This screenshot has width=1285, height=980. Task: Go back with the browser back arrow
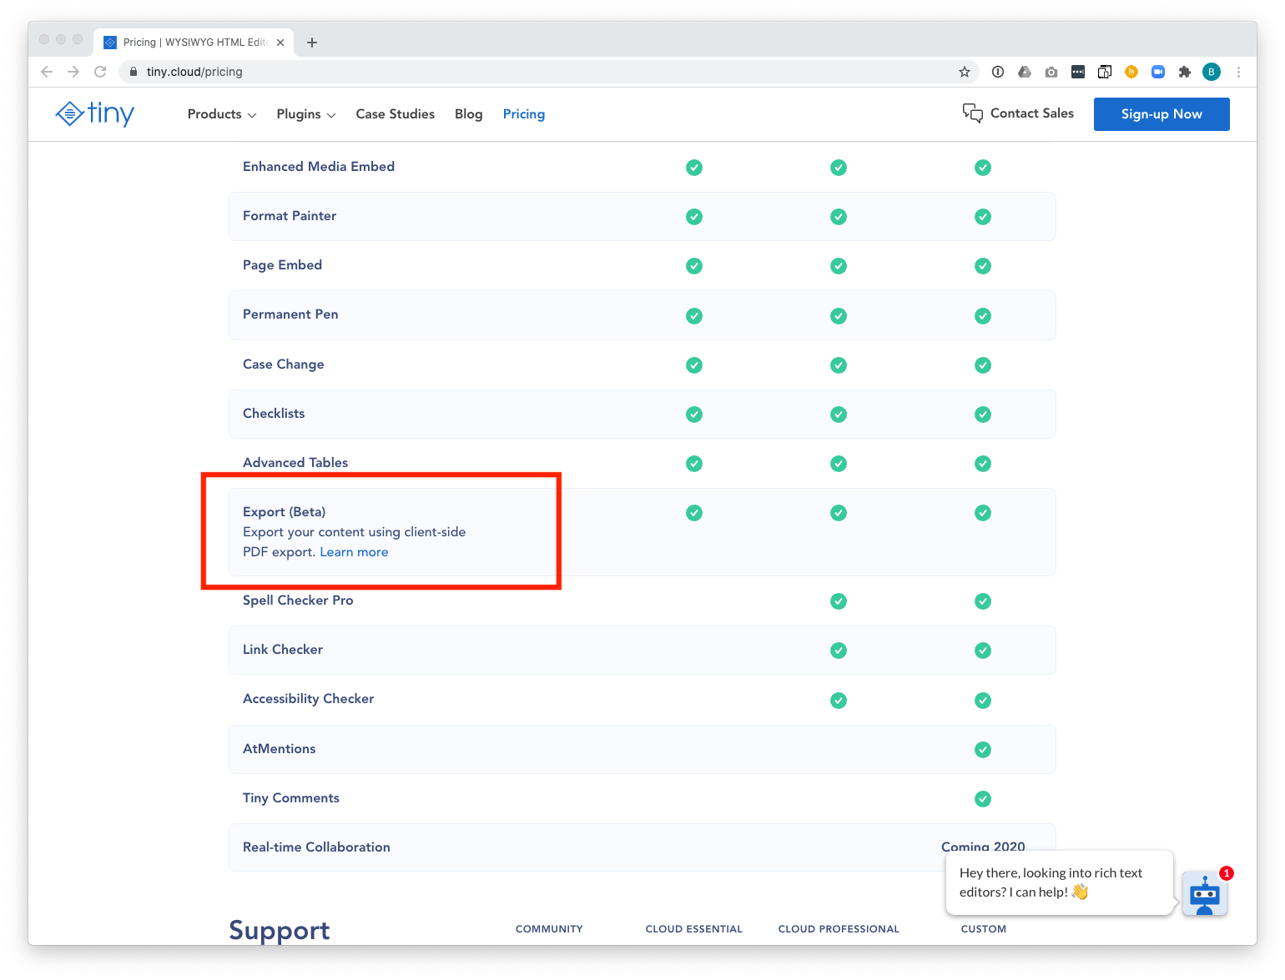click(47, 72)
